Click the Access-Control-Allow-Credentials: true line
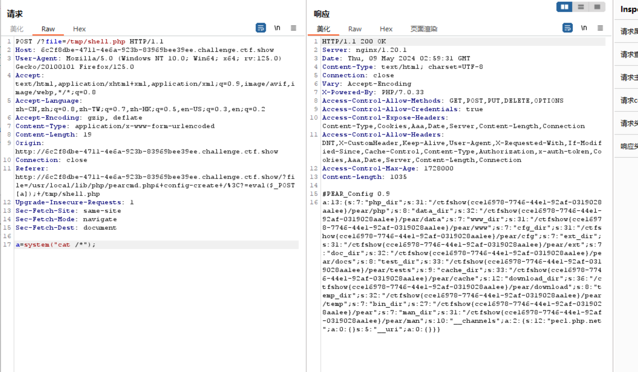The height and width of the screenshot is (372, 638). (403, 109)
